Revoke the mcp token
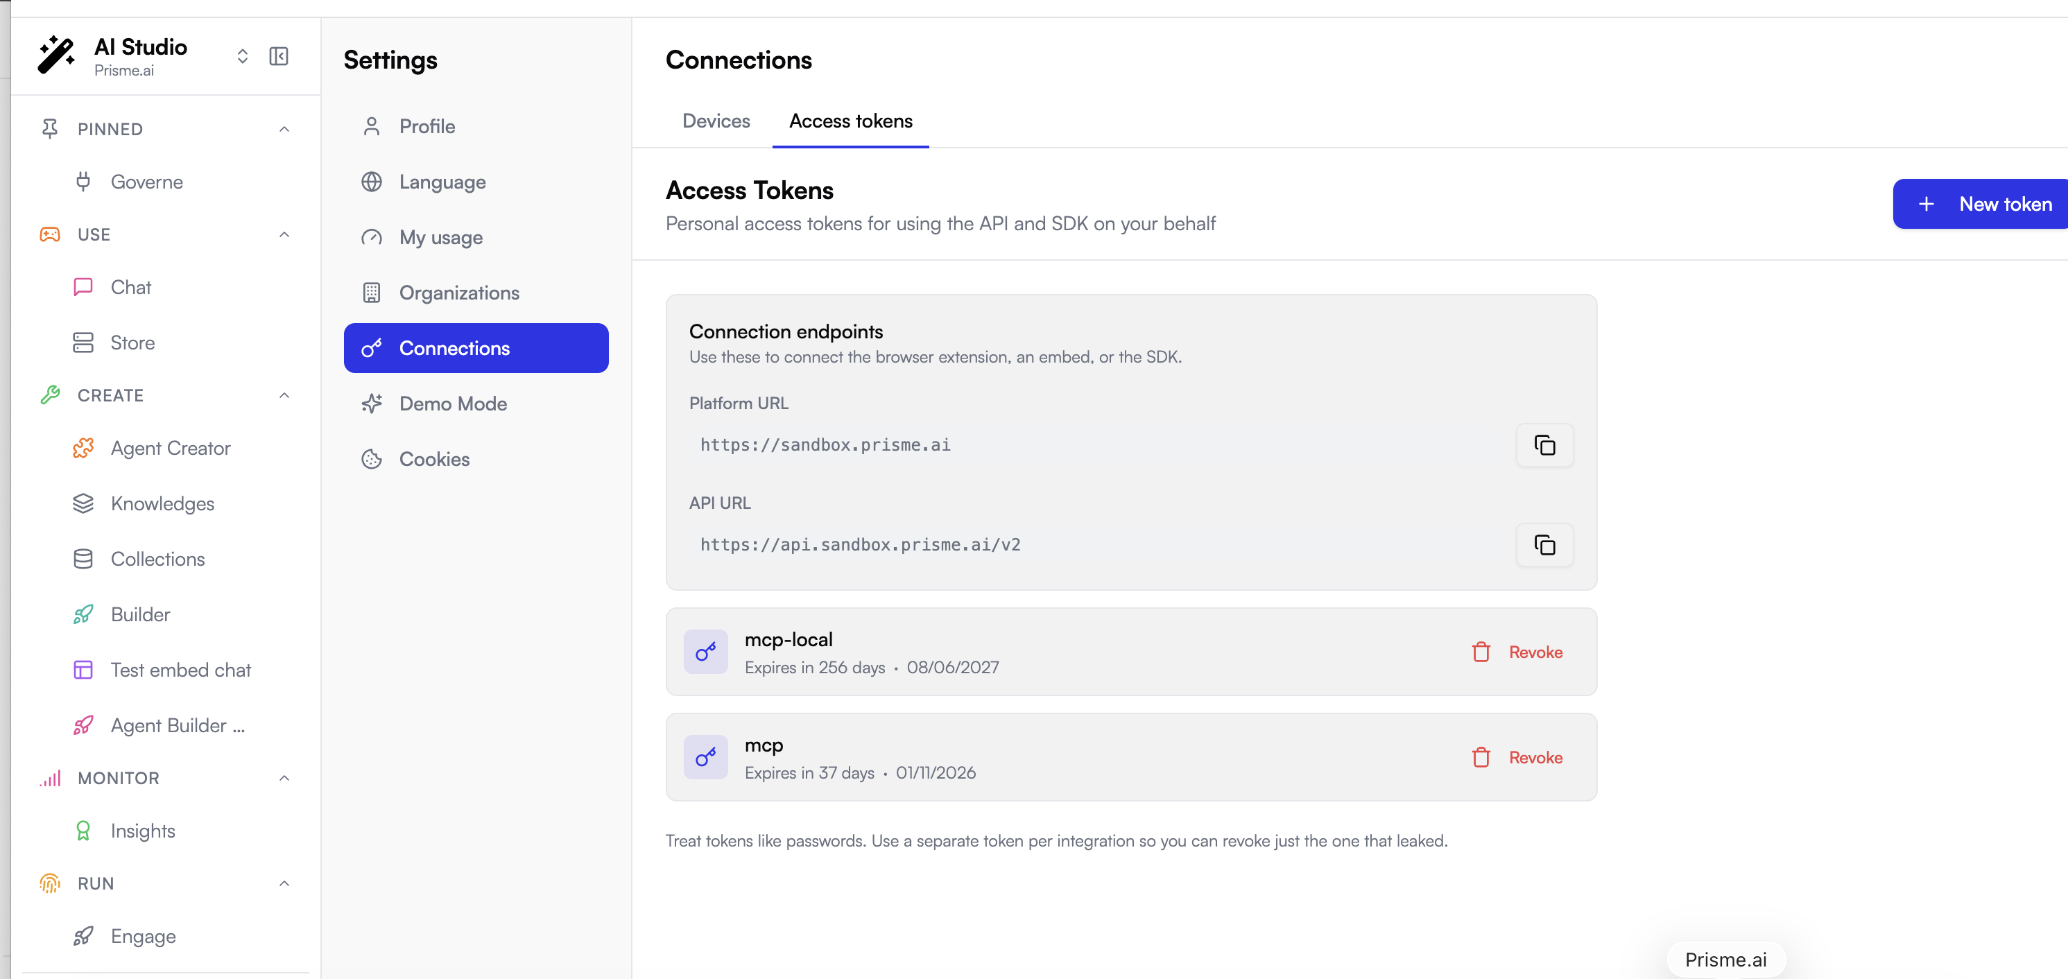The width and height of the screenshot is (2068, 979). click(1517, 758)
